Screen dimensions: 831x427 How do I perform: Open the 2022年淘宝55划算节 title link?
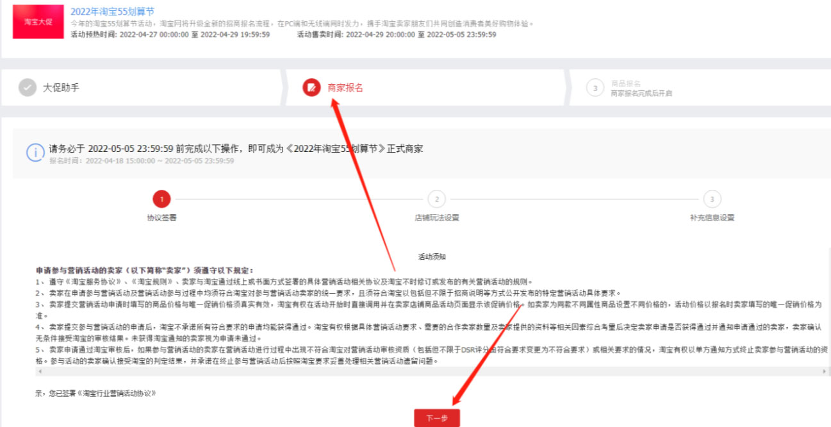[x=112, y=12]
